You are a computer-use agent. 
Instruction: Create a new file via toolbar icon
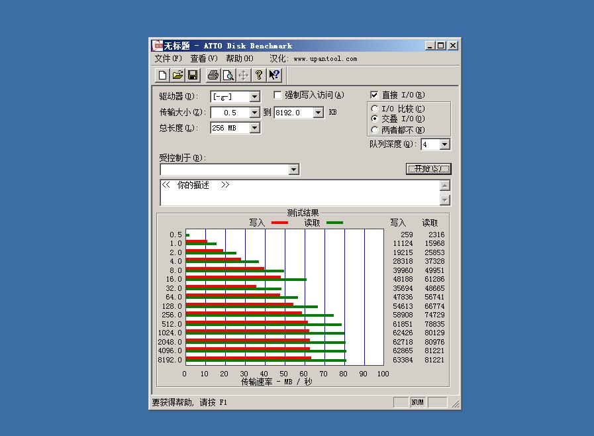162,75
